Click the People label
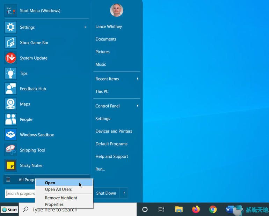The width and height of the screenshot is (269, 216). point(26,119)
